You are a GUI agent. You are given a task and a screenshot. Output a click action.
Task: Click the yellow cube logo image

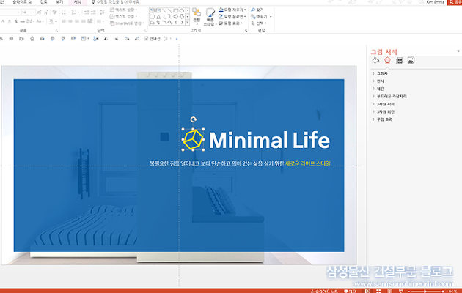(x=194, y=139)
